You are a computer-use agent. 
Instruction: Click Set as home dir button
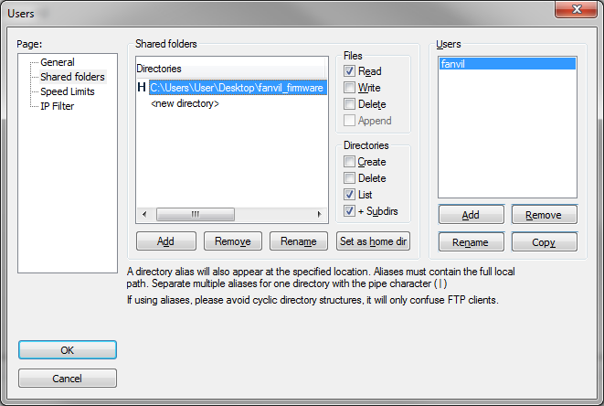coord(373,241)
